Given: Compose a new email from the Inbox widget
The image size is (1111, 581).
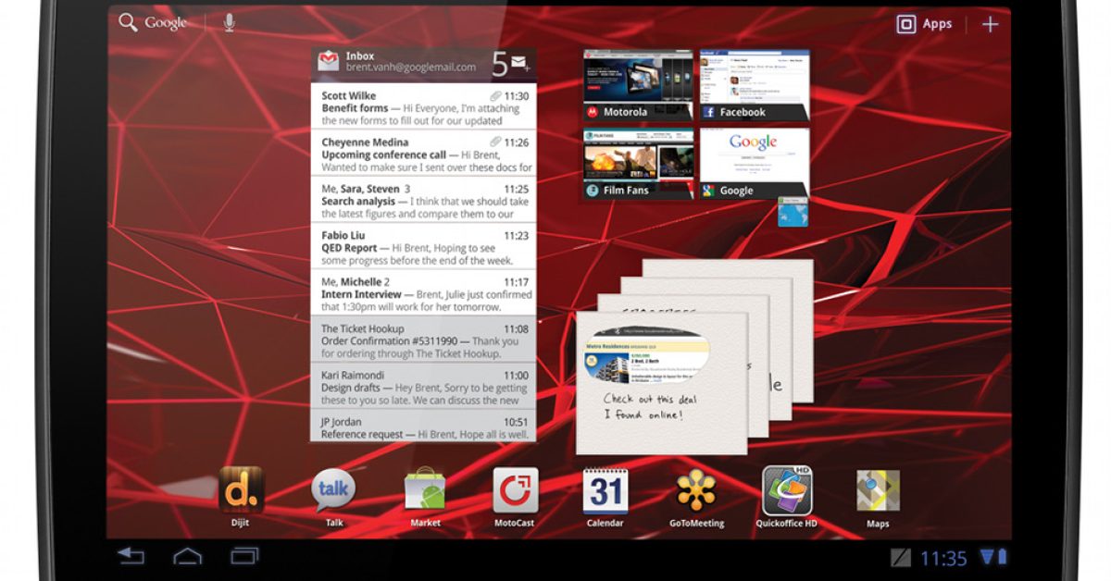Looking at the screenshot, I should 521,63.
